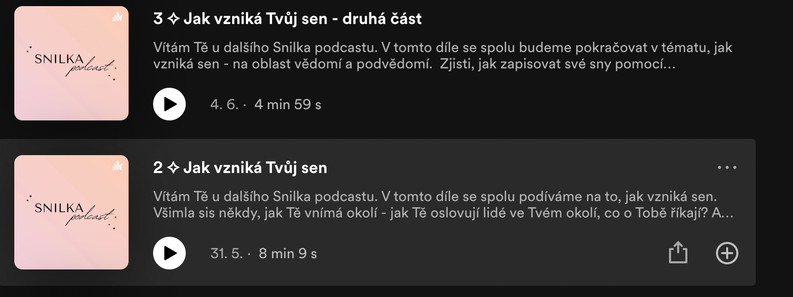Screen dimensions: 793x297
Task: Expand more actions via the ellipsis control
Action: point(728,167)
